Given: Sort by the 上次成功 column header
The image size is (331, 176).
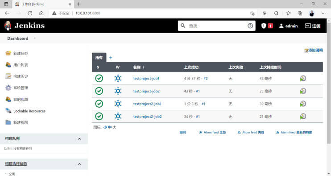Looking at the screenshot, I should pyautogui.click(x=191, y=67).
